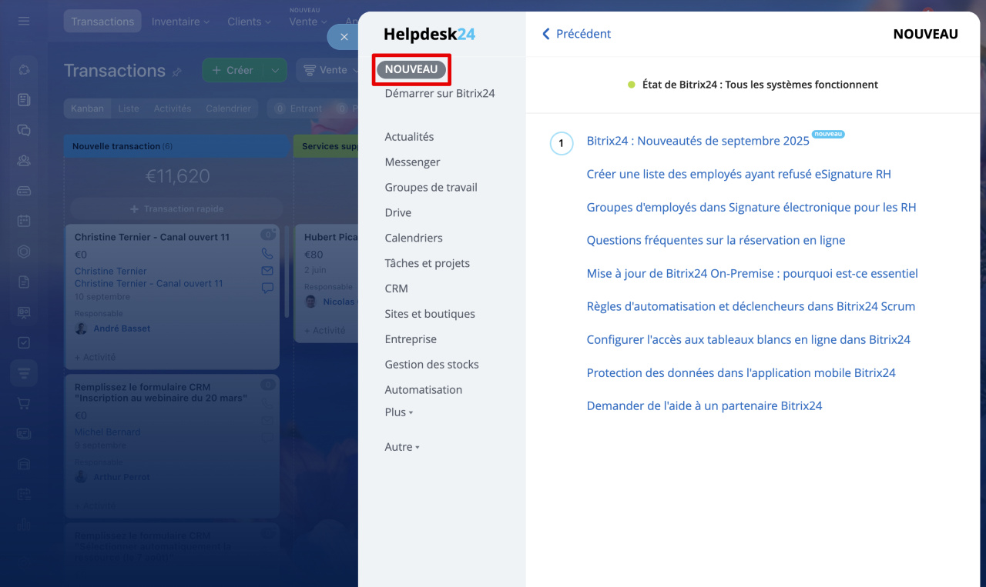The height and width of the screenshot is (587, 986).
Task: Select the NOUVEAU category in Helpdesk menu
Action: (x=411, y=69)
